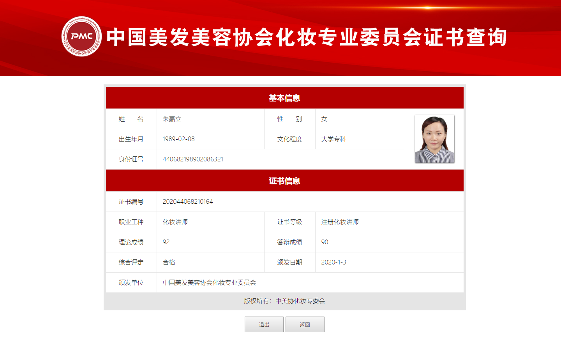Click the certificate number 202044068210164
561x350 pixels.
188,202
